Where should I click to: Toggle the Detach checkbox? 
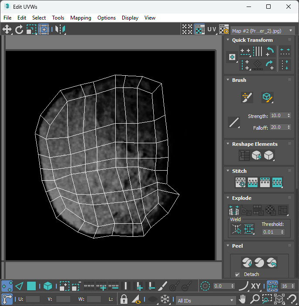pos(237,274)
